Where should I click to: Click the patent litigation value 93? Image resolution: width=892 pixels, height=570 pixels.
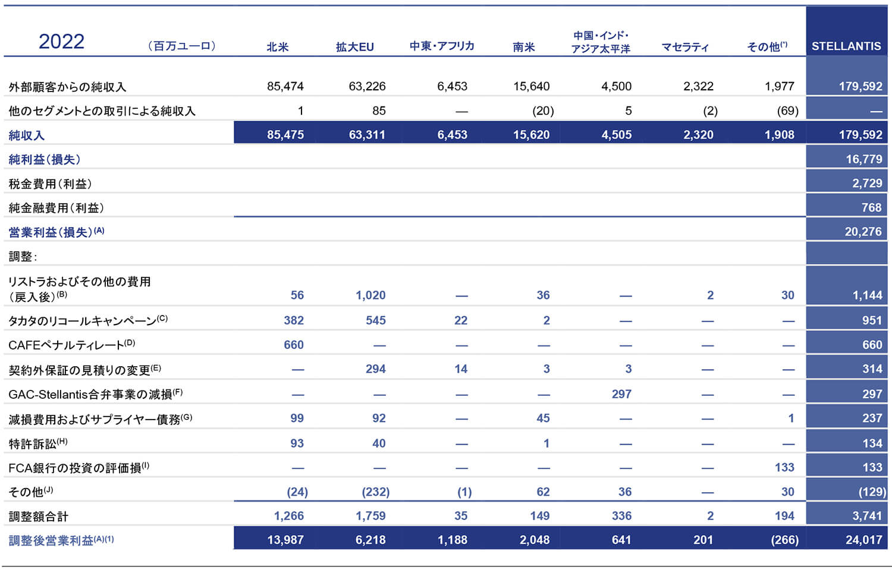pyautogui.click(x=297, y=443)
